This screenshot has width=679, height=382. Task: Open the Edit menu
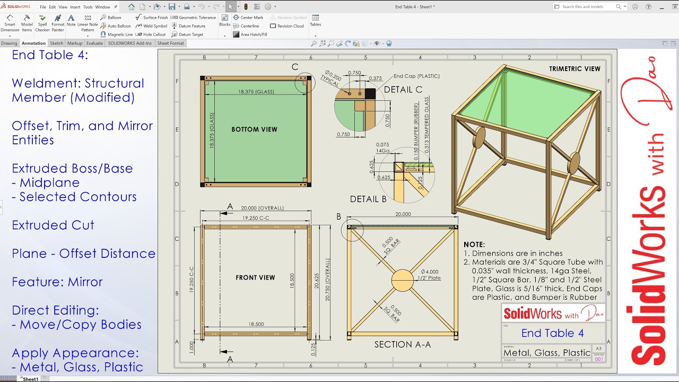click(x=52, y=7)
